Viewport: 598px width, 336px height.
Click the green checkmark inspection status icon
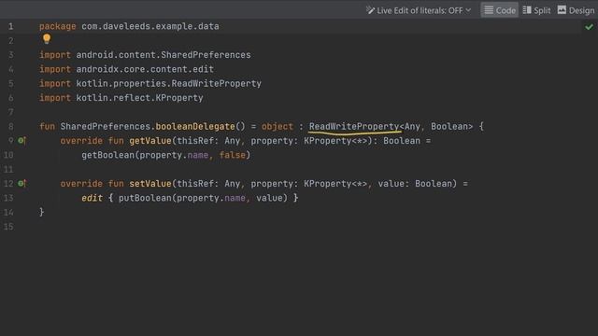coord(590,27)
